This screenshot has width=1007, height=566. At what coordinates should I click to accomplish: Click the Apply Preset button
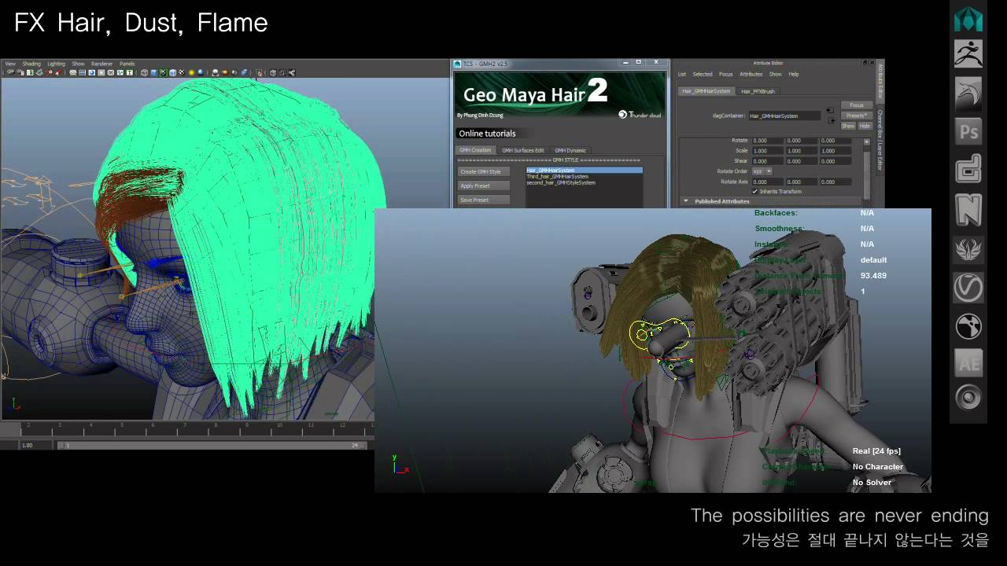click(483, 186)
